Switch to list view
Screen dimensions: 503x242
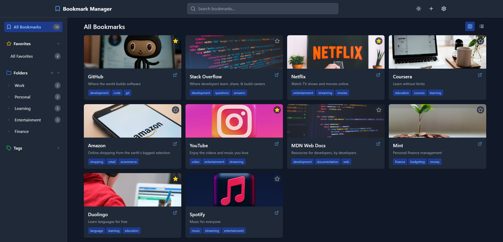coord(482,26)
